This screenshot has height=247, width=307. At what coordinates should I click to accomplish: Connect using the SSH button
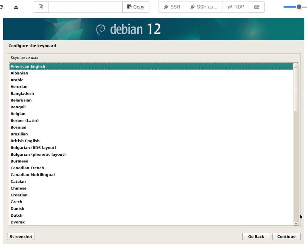pyautogui.click(x=172, y=7)
